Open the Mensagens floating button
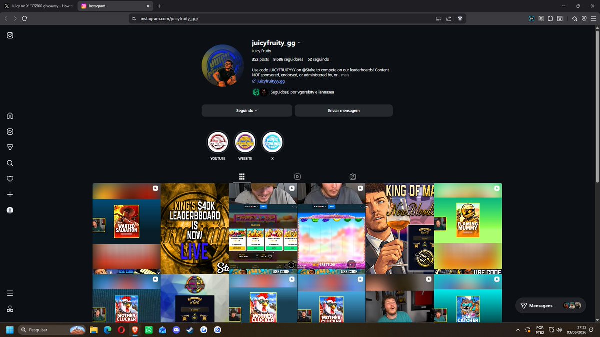The width and height of the screenshot is (600, 337). [550, 305]
